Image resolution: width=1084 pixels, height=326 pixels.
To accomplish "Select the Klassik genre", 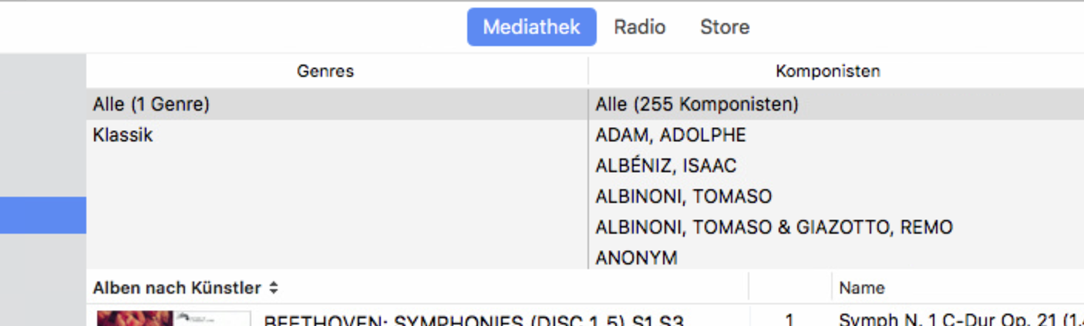I will (123, 135).
